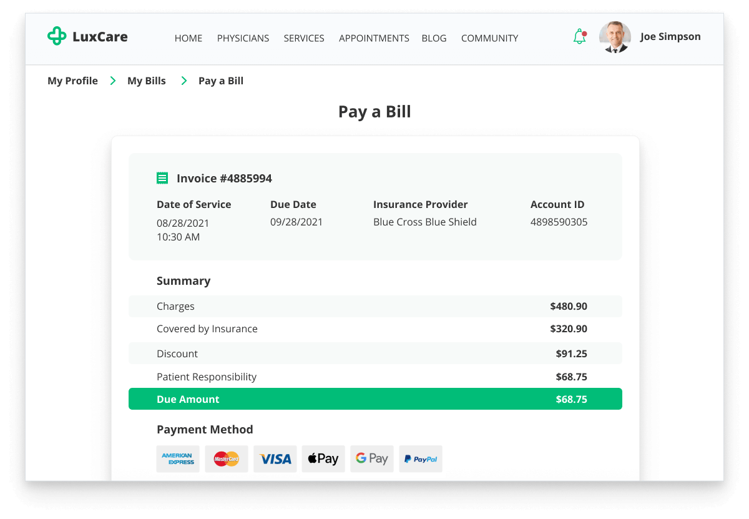This screenshot has height=519, width=749.
Task: Navigate to Services page
Action: coord(304,38)
